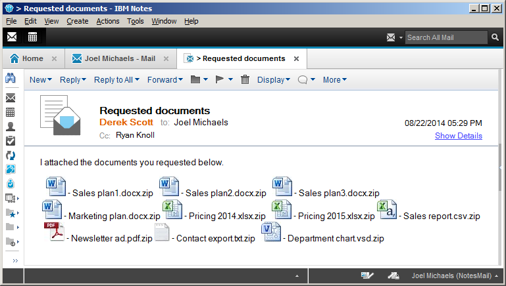Switch to Joel Michaels - Mail tab
This screenshot has height=286, width=506.
coord(114,58)
